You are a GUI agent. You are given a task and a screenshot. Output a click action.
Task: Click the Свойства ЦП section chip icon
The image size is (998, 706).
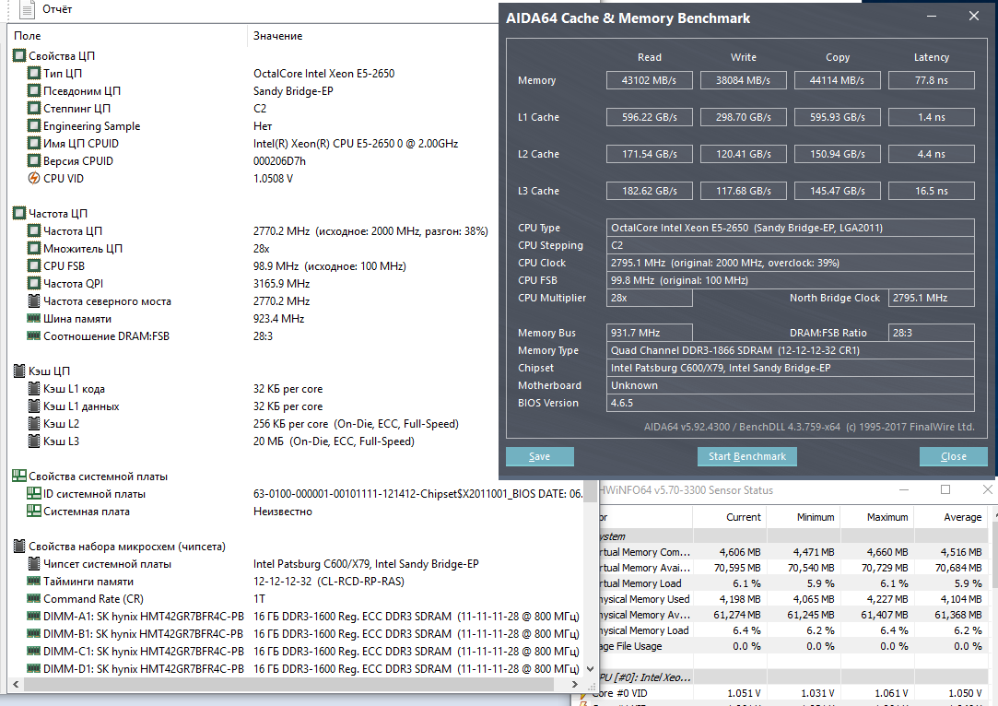pyautogui.click(x=19, y=56)
